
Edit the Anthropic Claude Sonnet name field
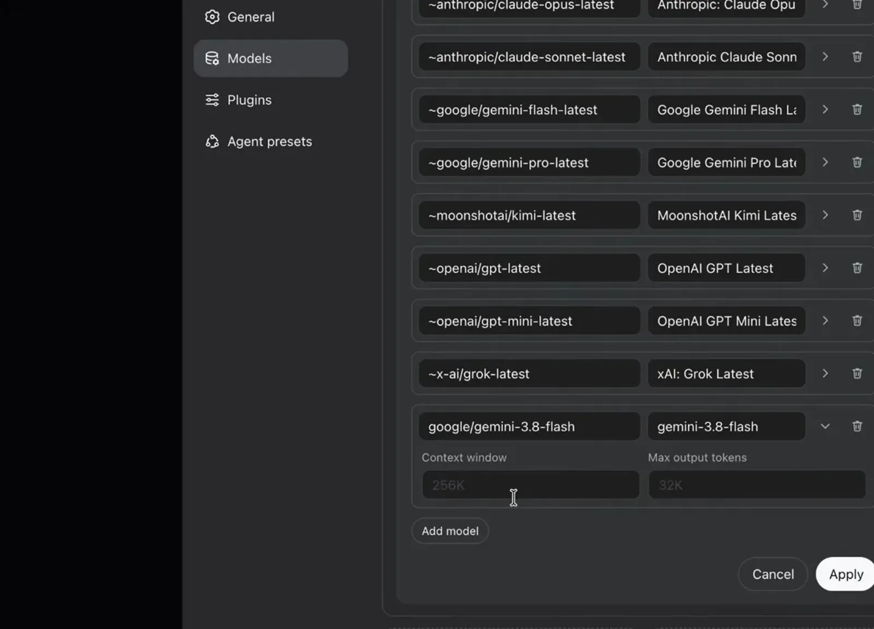(727, 57)
